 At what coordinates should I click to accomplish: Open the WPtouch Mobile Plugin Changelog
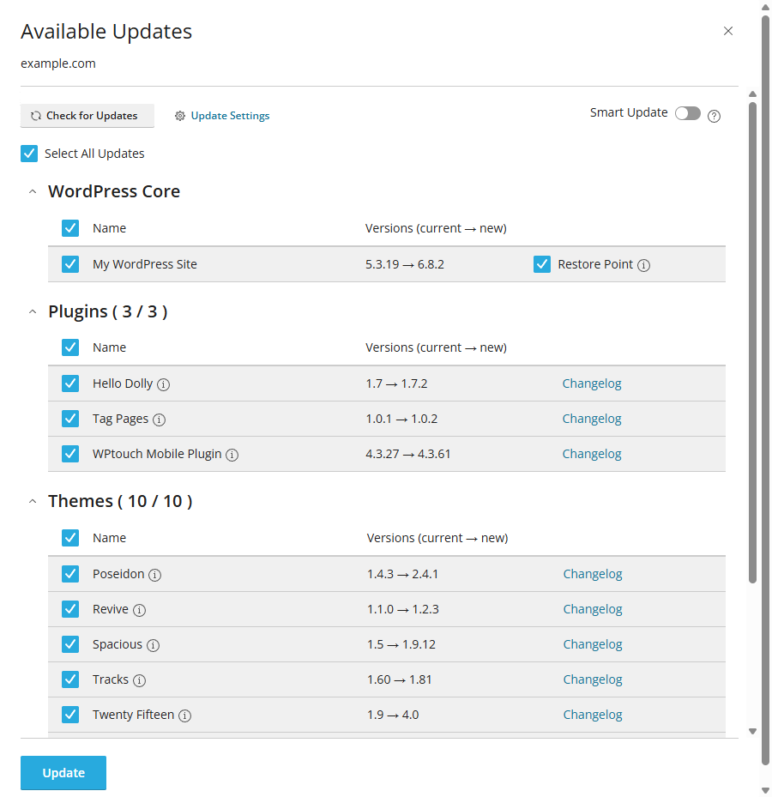tap(592, 454)
